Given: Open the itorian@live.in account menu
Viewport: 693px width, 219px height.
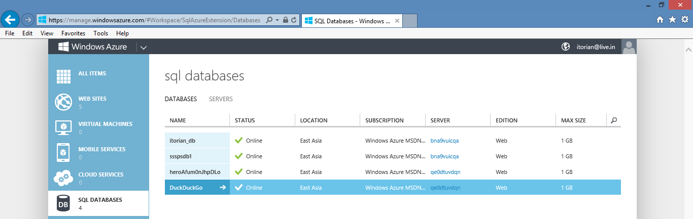Looking at the screenshot, I should (596, 47).
